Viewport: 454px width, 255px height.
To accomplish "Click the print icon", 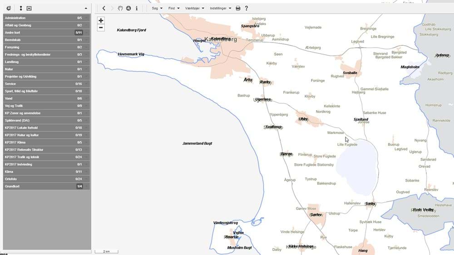I will [x=238, y=8].
